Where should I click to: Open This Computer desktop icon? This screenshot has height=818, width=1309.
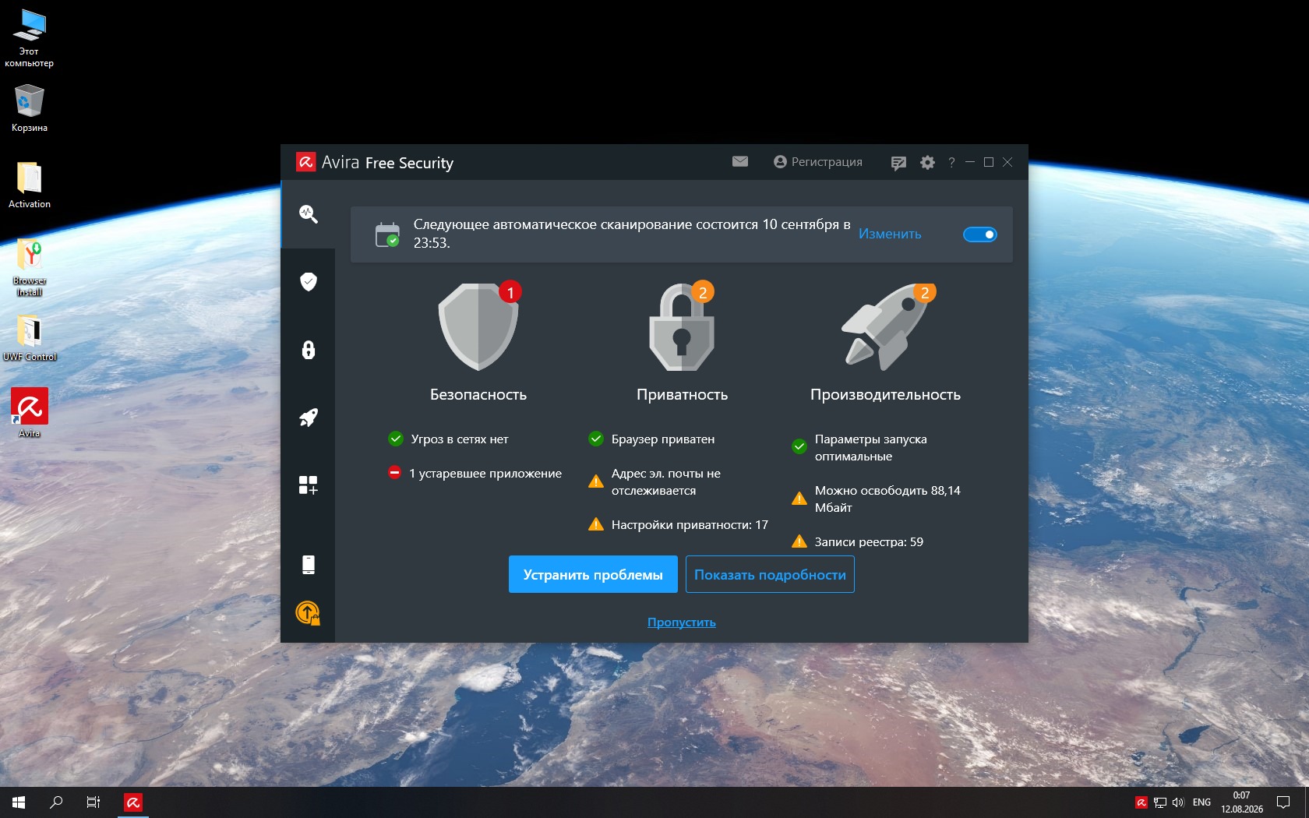click(30, 38)
